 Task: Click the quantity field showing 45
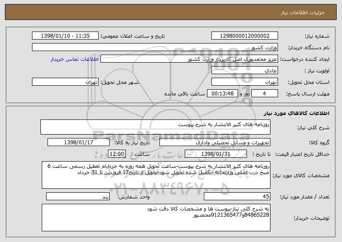point(237,196)
